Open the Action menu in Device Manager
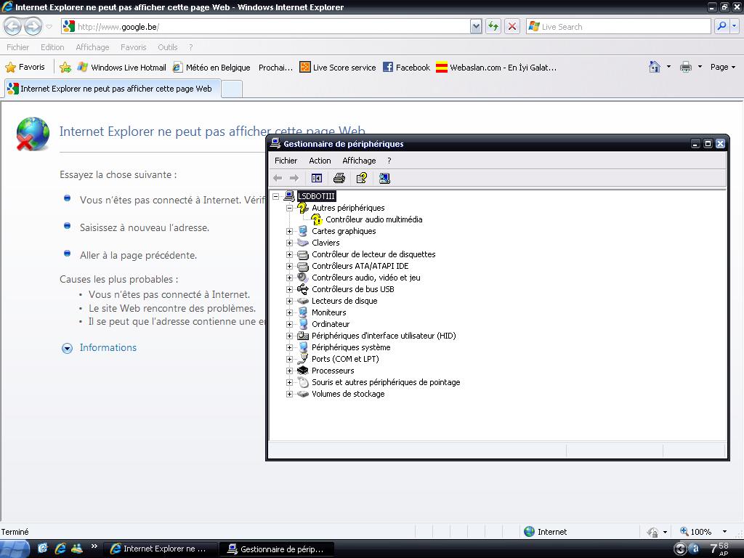This screenshot has width=744, height=558. 320,161
